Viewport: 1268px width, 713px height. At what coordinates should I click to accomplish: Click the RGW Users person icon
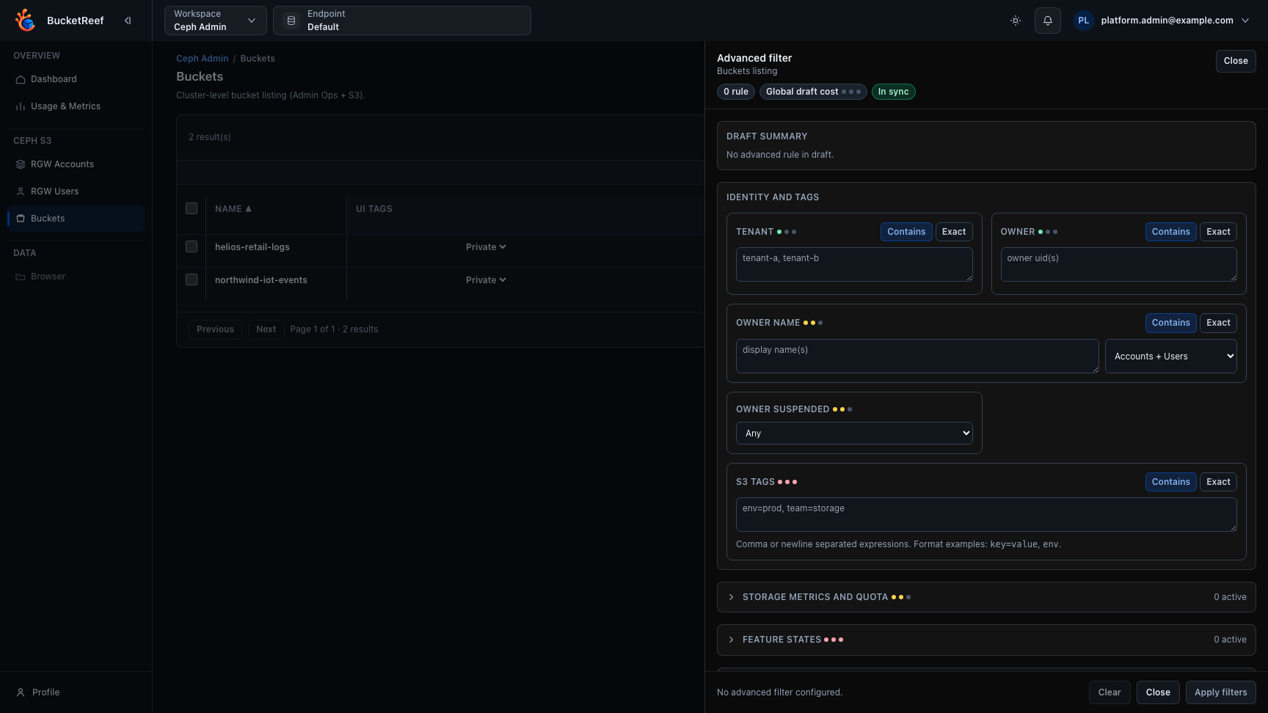pos(21,191)
